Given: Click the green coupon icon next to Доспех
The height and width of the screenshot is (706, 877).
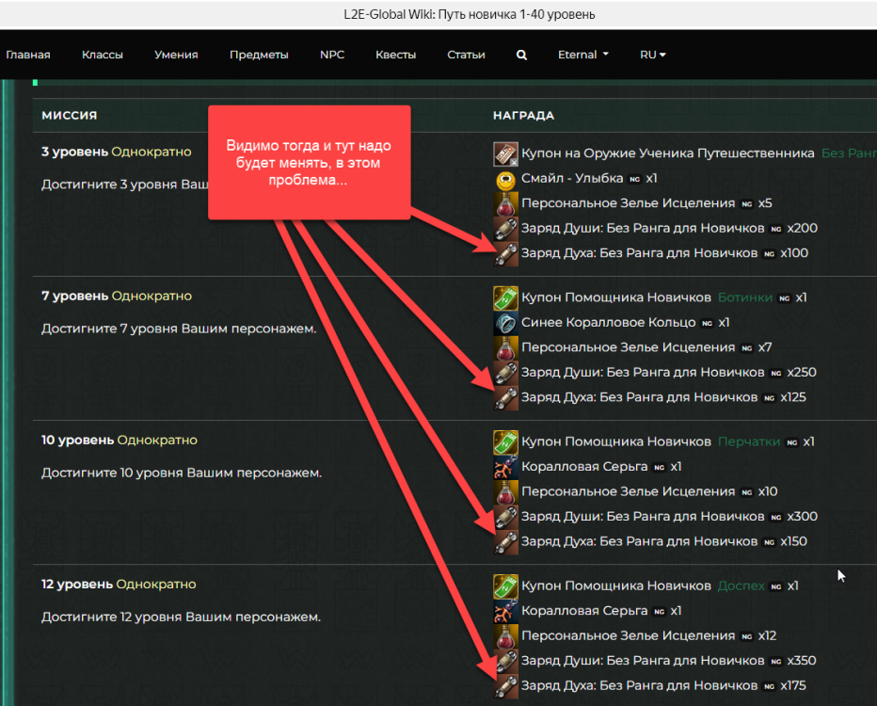Looking at the screenshot, I should click(x=505, y=586).
